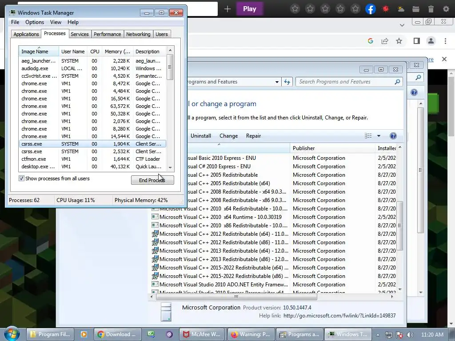Click horizontal scrollbar of programs list
Viewport: 455px width, 341px height.
(x=236, y=297)
